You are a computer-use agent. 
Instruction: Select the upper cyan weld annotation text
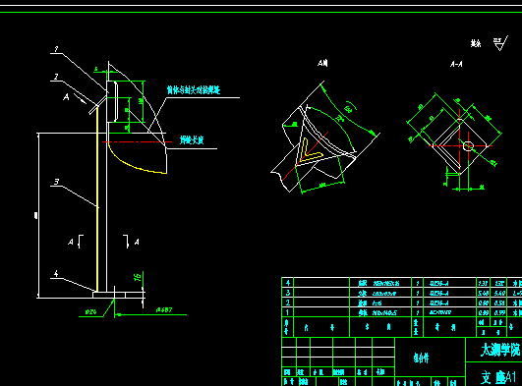tap(194, 90)
